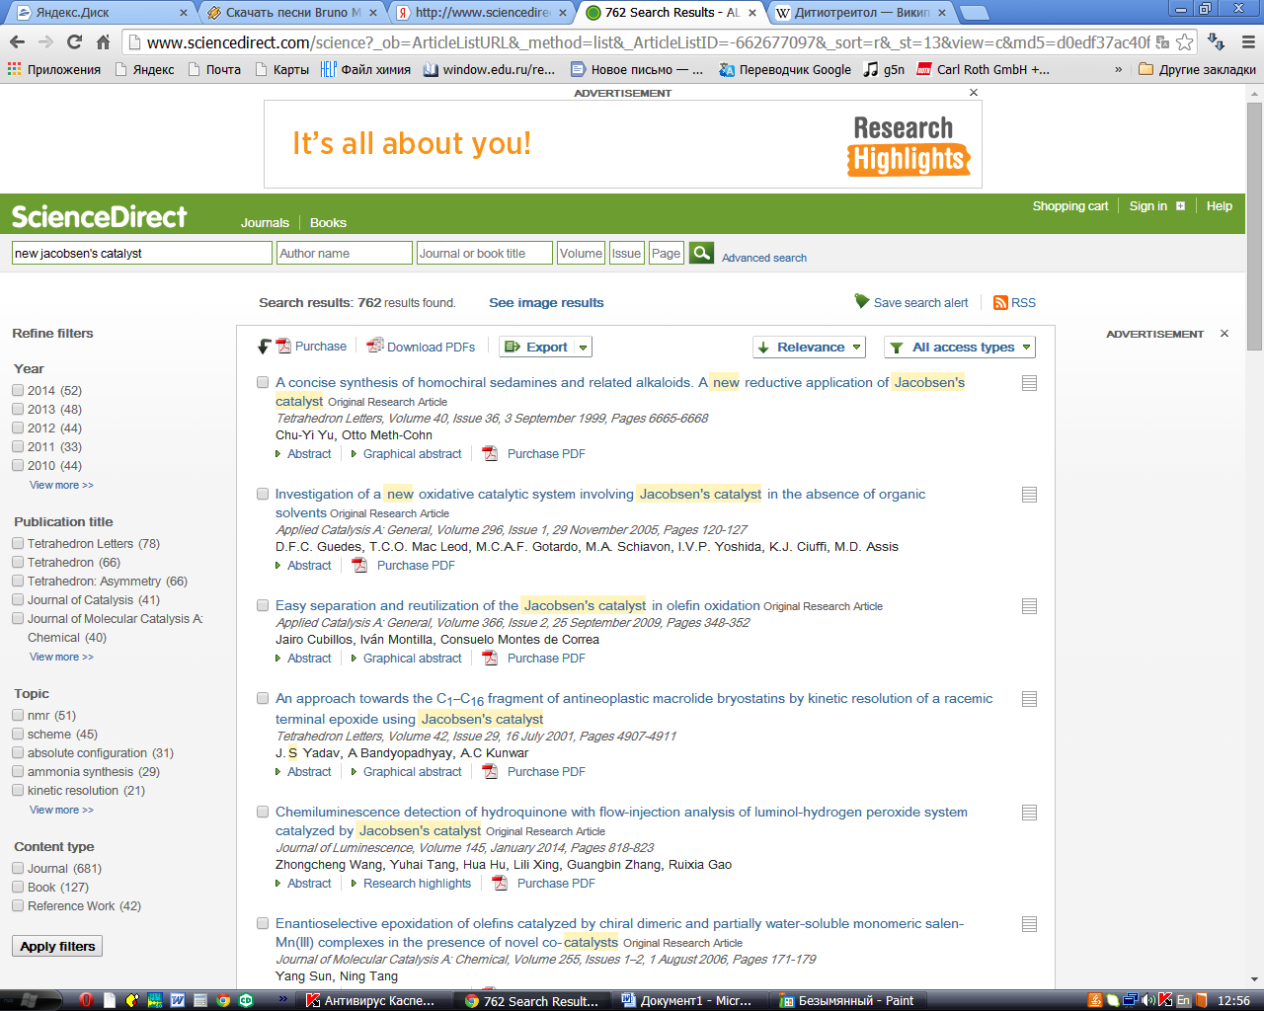1264x1011 pixels.
Task: Click See image results link
Action: click(546, 303)
